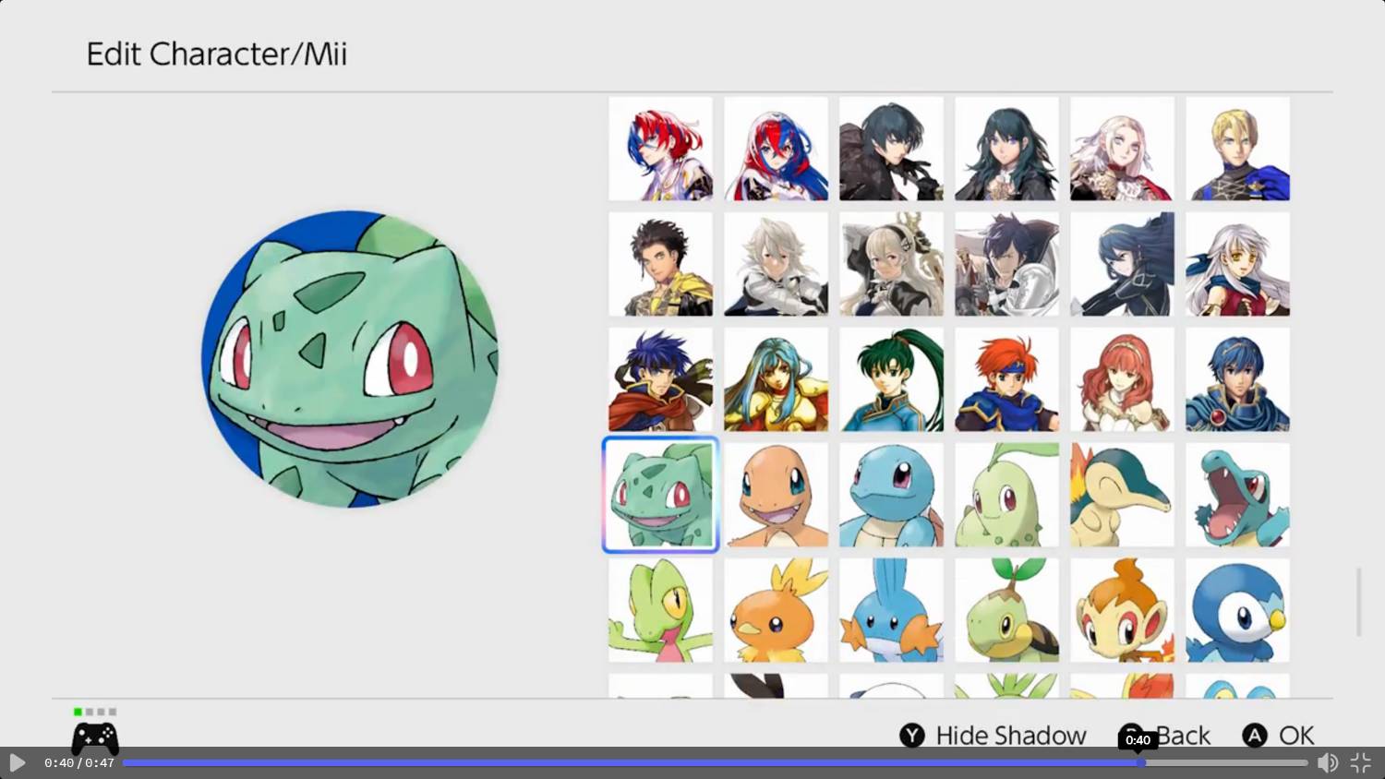Select the Mudkip character icon
Screen dimensions: 1385x779
[891, 610]
